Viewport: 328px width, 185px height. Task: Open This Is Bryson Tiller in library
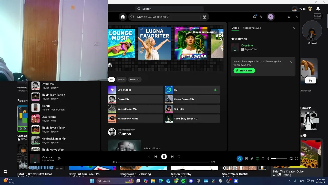click(64, 129)
